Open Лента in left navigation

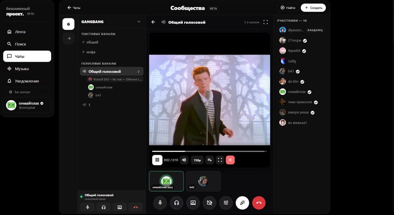pos(27,32)
